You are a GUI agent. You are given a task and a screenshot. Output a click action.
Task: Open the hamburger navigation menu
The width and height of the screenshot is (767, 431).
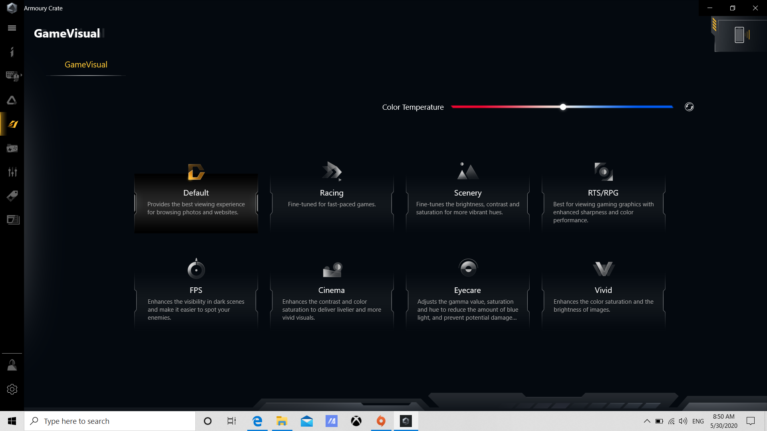pos(12,28)
